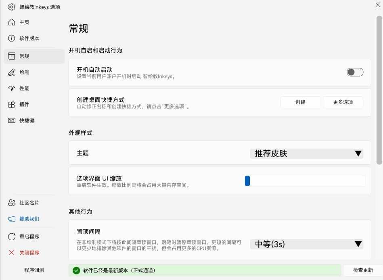Click 关闭程序 in the sidebar
Image resolution: width=383 pixels, height=280 pixels.
pos(34,253)
